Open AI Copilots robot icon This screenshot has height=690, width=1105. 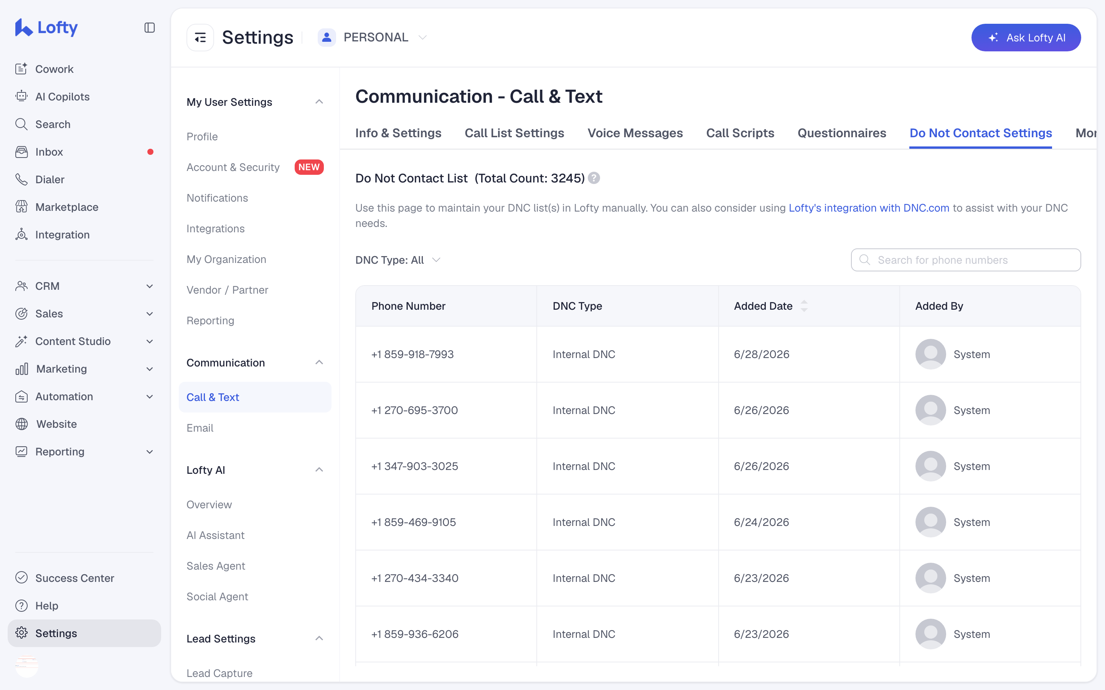coord(21,96)
